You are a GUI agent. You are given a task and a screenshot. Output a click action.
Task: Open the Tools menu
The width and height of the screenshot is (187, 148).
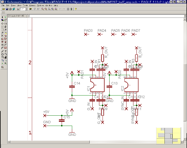pyautogui.click(x=25, y=6)
